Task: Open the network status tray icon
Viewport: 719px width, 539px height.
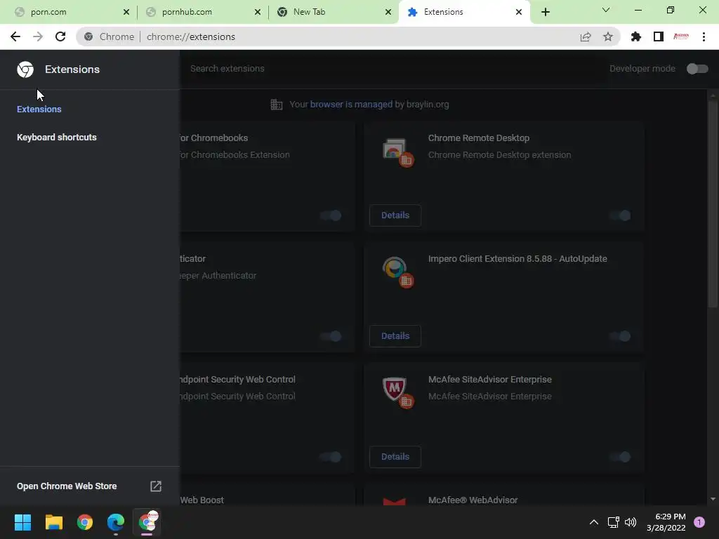Action: (613, 522)
